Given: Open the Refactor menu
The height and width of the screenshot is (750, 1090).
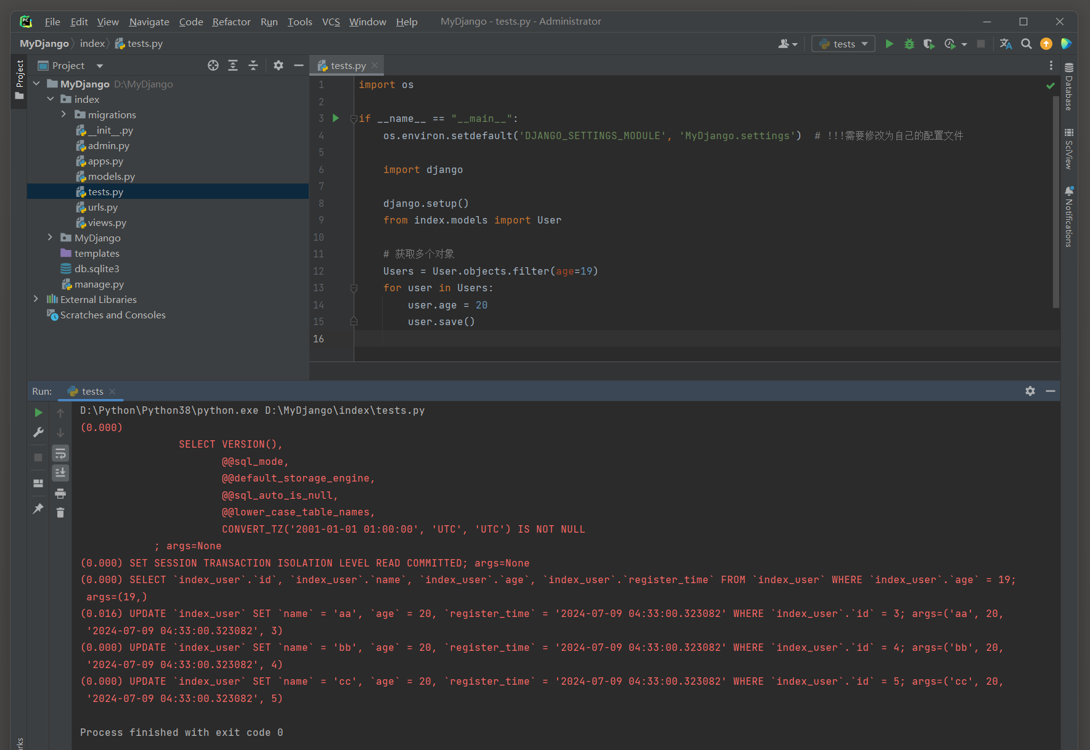Looking at the screenshot, I should (232, 22).
